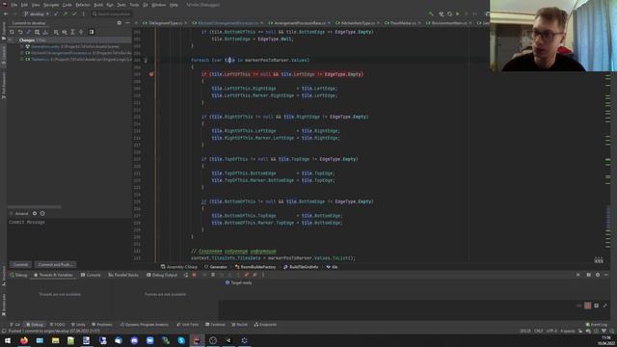
Task: Click the Windows Start button
Action: point(8,340)
